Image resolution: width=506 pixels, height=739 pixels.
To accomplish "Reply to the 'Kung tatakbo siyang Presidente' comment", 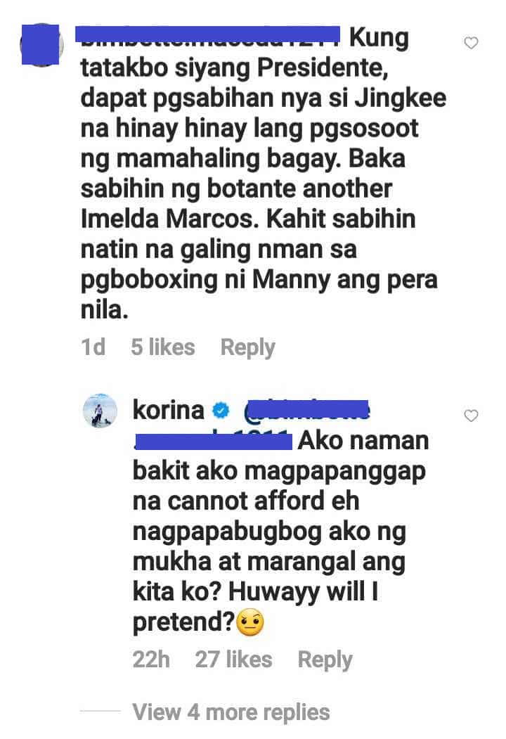I will [248, 348].
